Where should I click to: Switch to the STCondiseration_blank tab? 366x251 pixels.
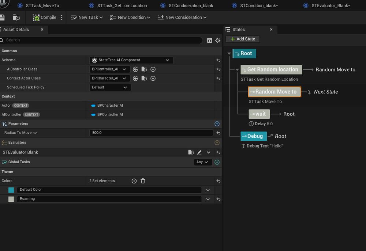pos(187,5)
